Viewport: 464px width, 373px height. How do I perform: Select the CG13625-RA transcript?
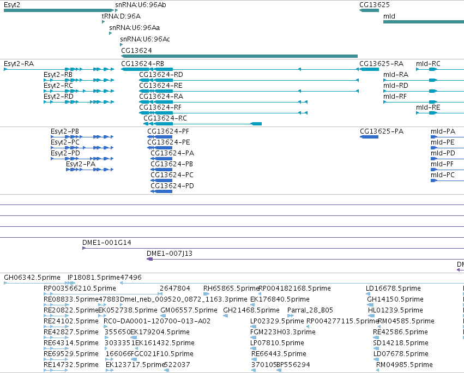pos(369,69)
